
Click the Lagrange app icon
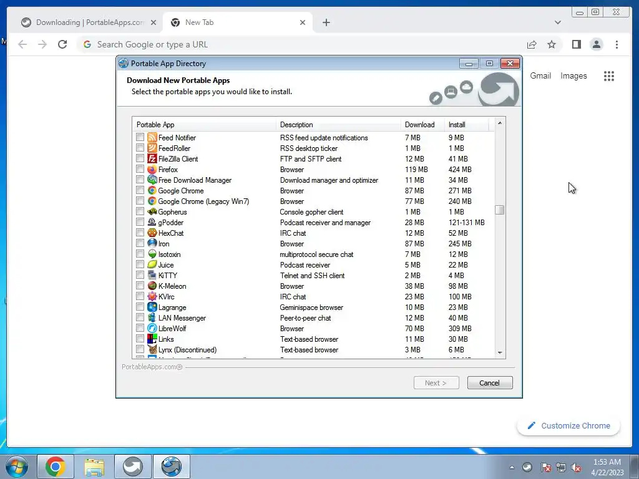coord(152,307)
